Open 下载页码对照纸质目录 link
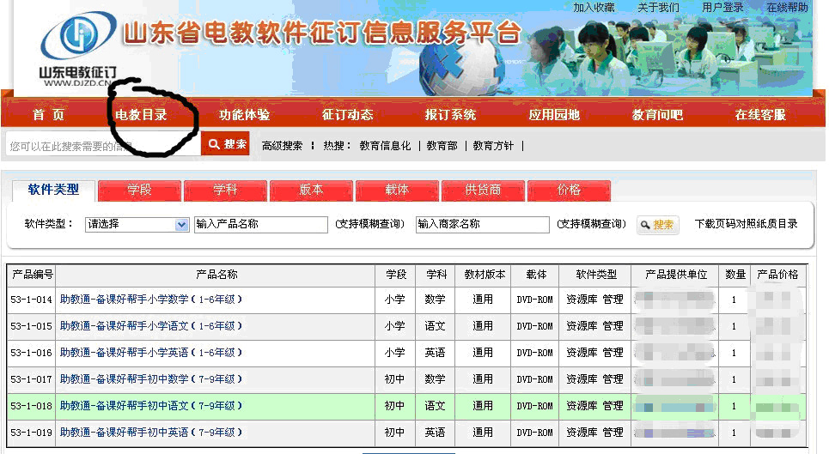The width and height of the screenshot is (829, 454). coord(746,224)
